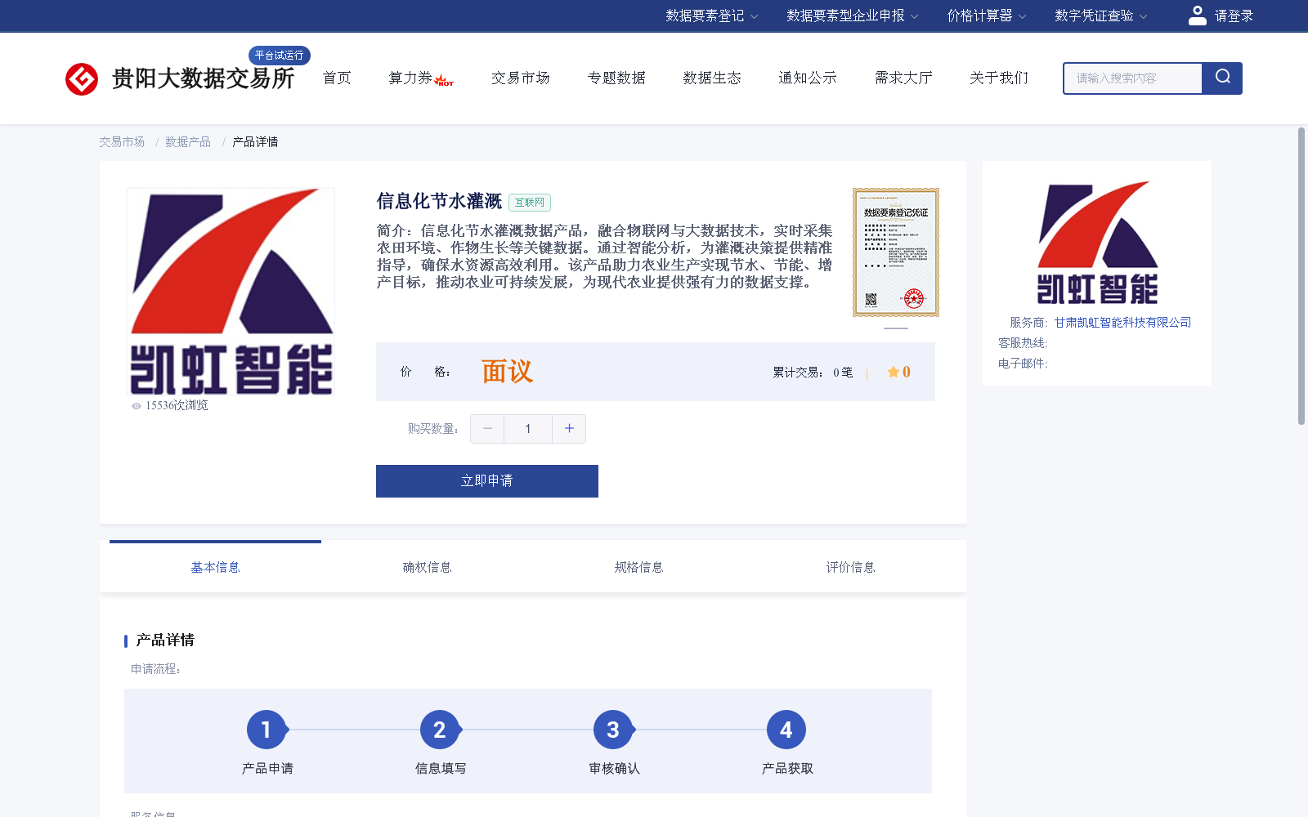Click the red 贵阳大数据交易所 logo icon
This screenshot has width=1308, height=817.
82,79
